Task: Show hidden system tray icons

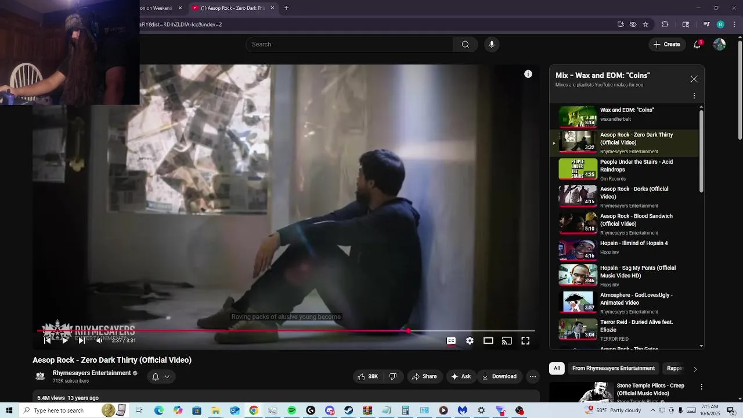Action: 652,410
